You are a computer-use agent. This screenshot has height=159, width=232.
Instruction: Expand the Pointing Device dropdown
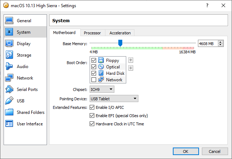pyautogui.click(x=114, y=98)
